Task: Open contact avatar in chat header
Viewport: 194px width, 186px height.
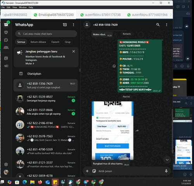Action: tap(87, 24)
